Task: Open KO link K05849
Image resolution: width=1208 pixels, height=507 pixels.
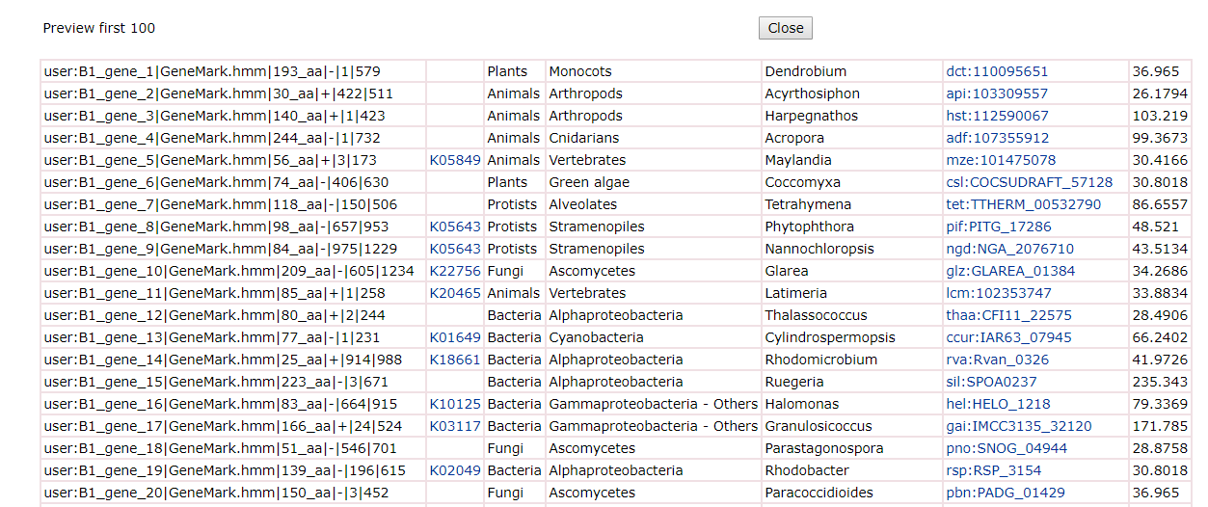Action: [x=455, y=160]
